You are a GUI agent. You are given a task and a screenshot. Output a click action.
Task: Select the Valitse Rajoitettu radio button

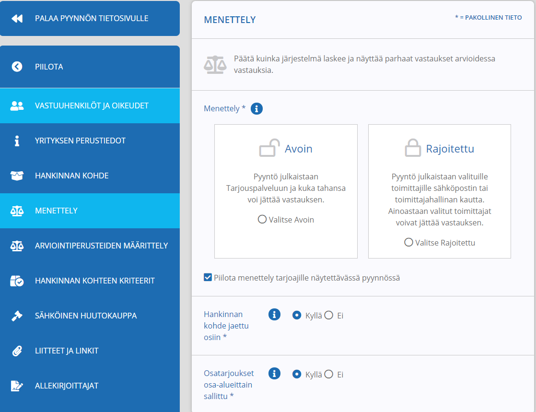408,242
